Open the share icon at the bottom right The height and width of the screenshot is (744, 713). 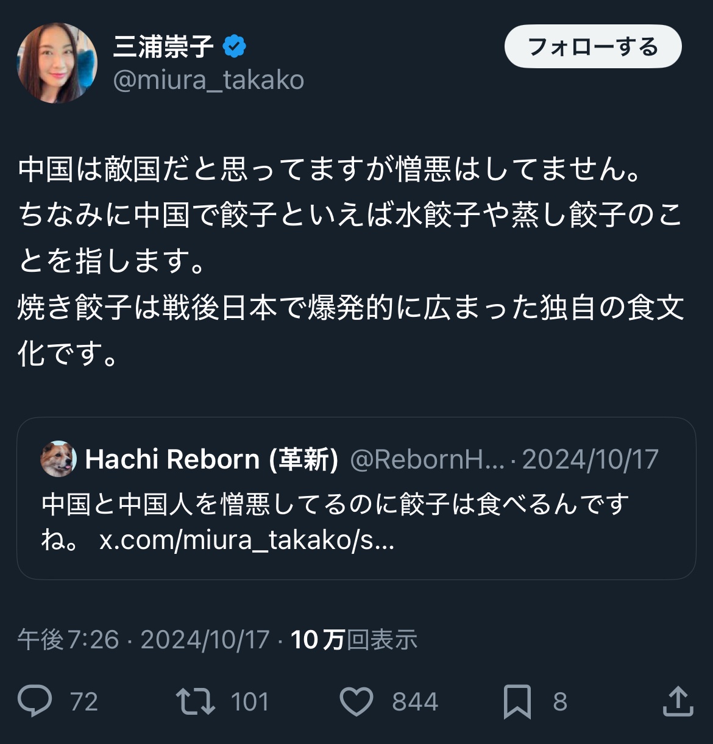click(678, 701)
